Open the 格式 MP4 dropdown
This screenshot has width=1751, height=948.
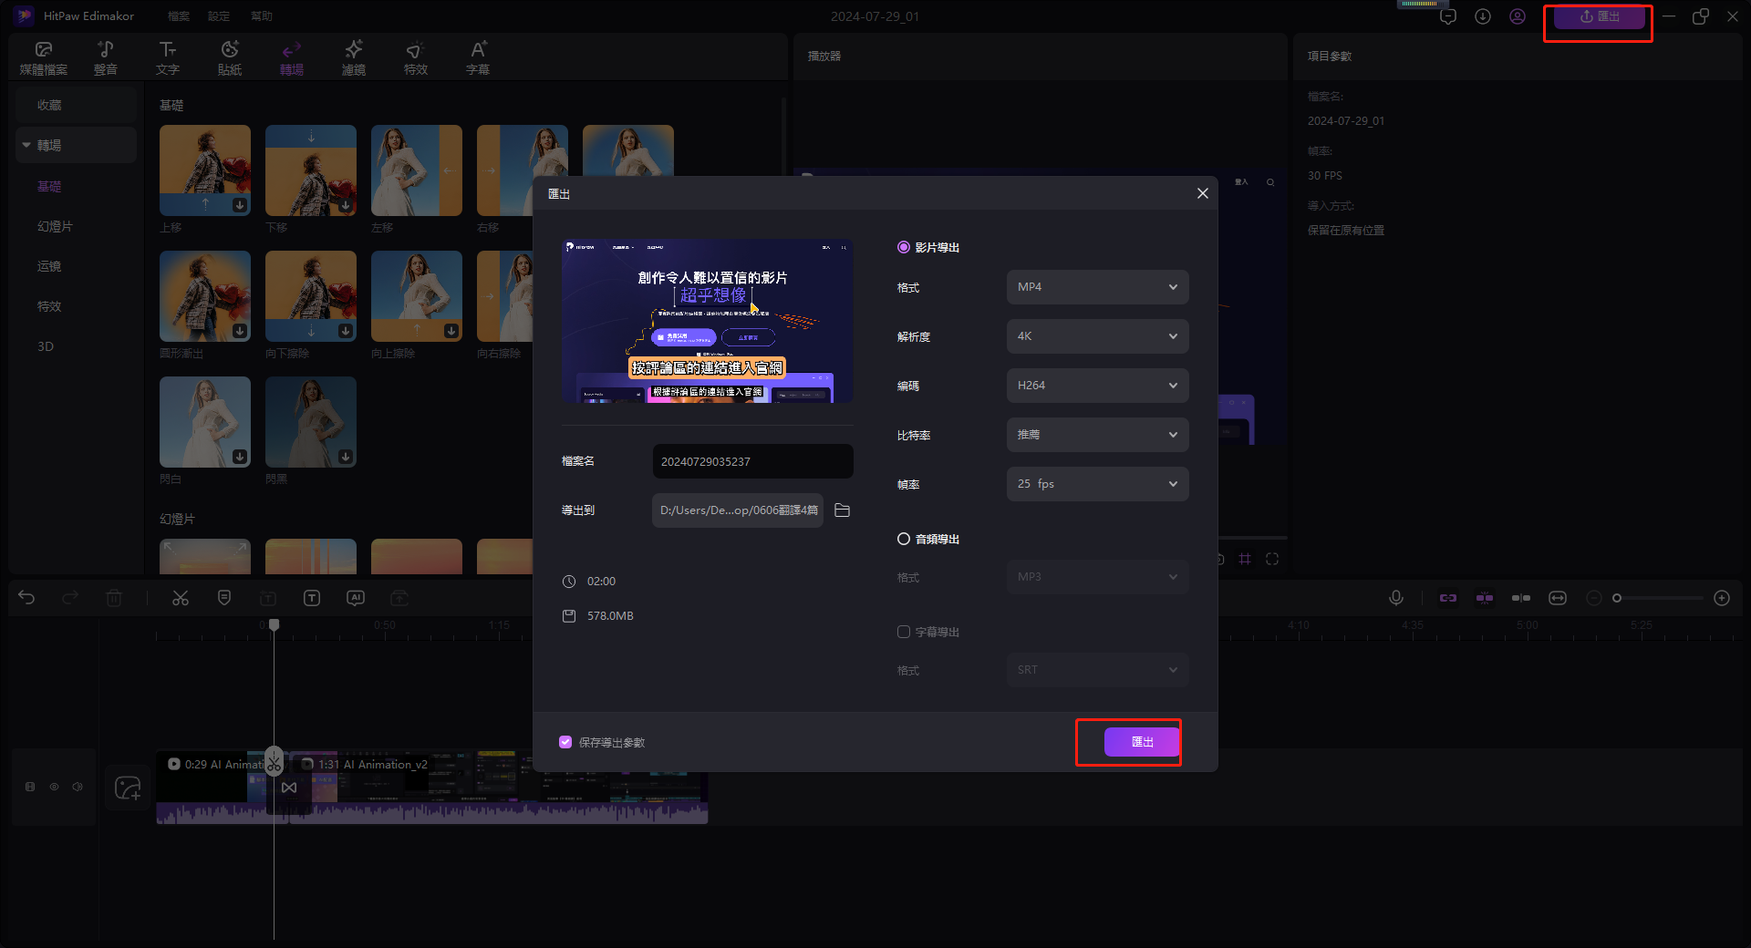1098,287
